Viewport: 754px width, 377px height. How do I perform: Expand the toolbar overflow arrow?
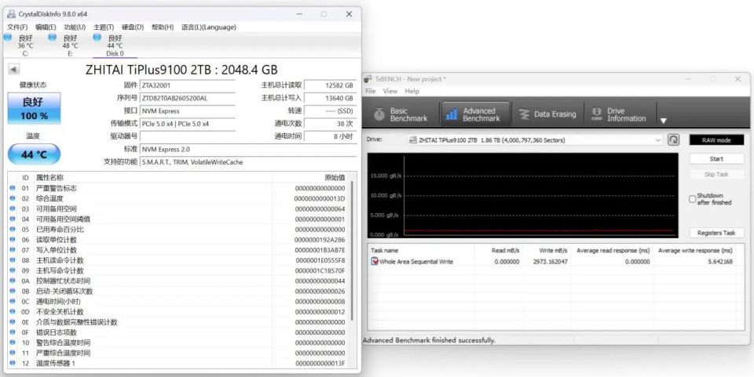tap(663, 121)
